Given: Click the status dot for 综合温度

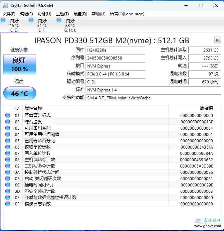Looking at the screenshot, I should click(x=8, y=122).
